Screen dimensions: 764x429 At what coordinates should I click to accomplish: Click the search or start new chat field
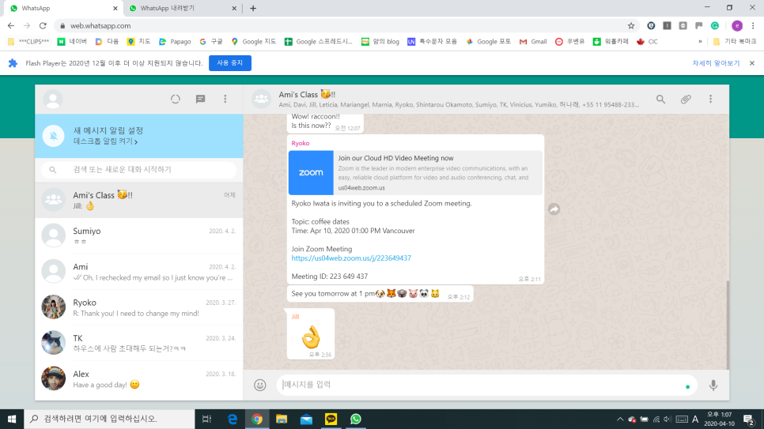[x=139, y=169]
